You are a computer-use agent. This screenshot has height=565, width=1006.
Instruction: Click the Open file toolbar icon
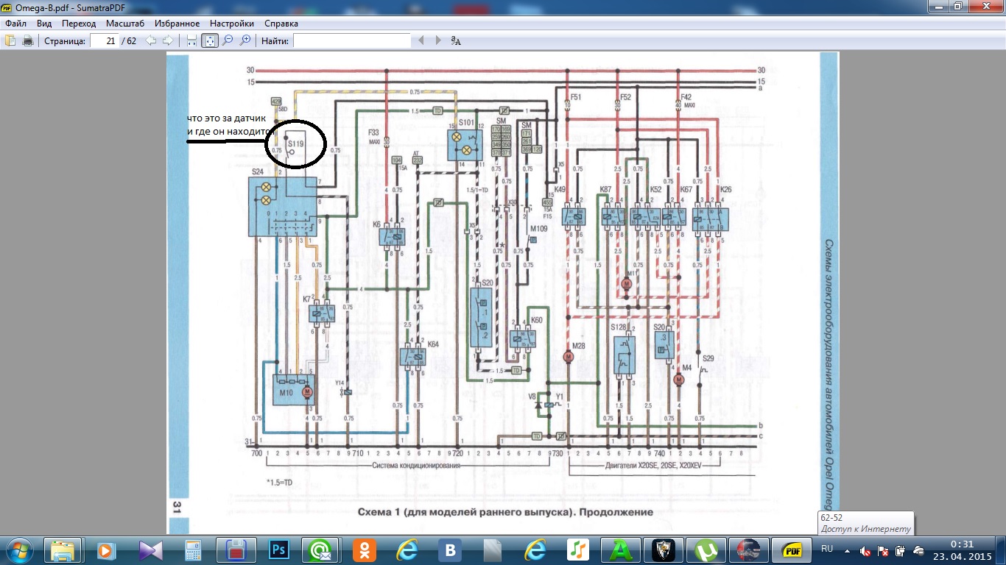[x=10, y=40]
